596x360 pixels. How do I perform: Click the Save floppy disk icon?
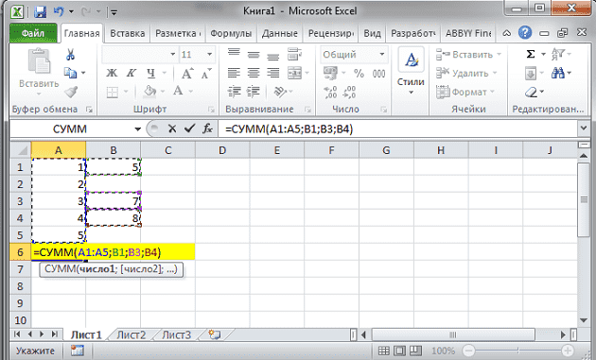40,12
